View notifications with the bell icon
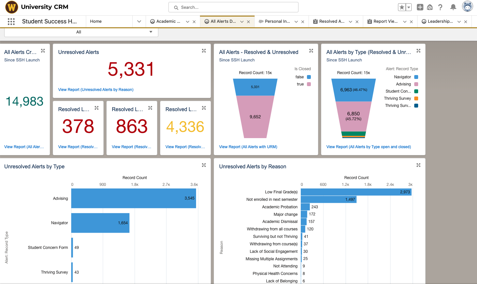Screen dimensions: 477x284 pos(453,7)
